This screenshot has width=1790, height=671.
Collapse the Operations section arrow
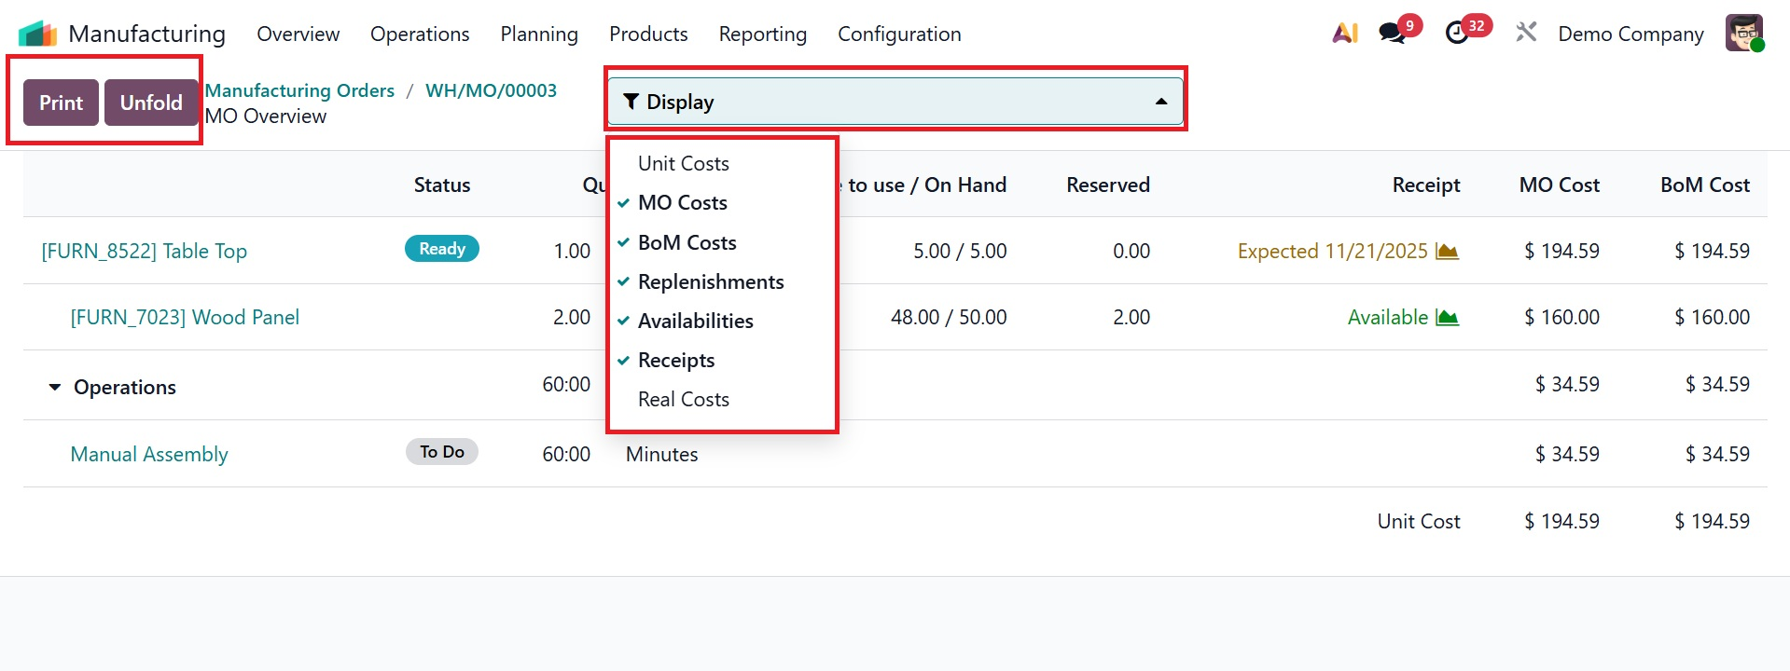55,388
